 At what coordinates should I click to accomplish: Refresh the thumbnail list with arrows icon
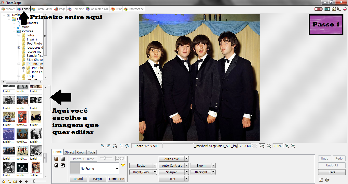coord(9,181)
